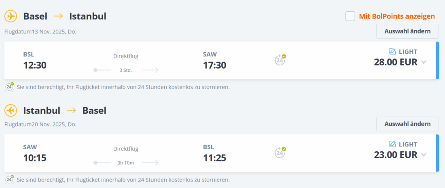Click the return plane icon beside Istanbul–Basel
The image size is (445, 188).
pos(11,110)
